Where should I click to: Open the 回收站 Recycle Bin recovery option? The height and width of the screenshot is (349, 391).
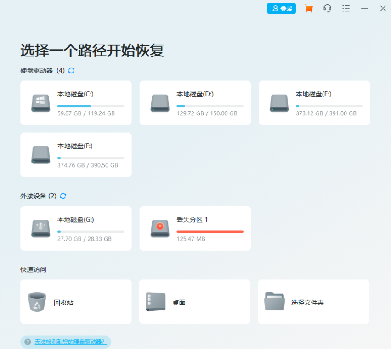[x=75, y=302]
